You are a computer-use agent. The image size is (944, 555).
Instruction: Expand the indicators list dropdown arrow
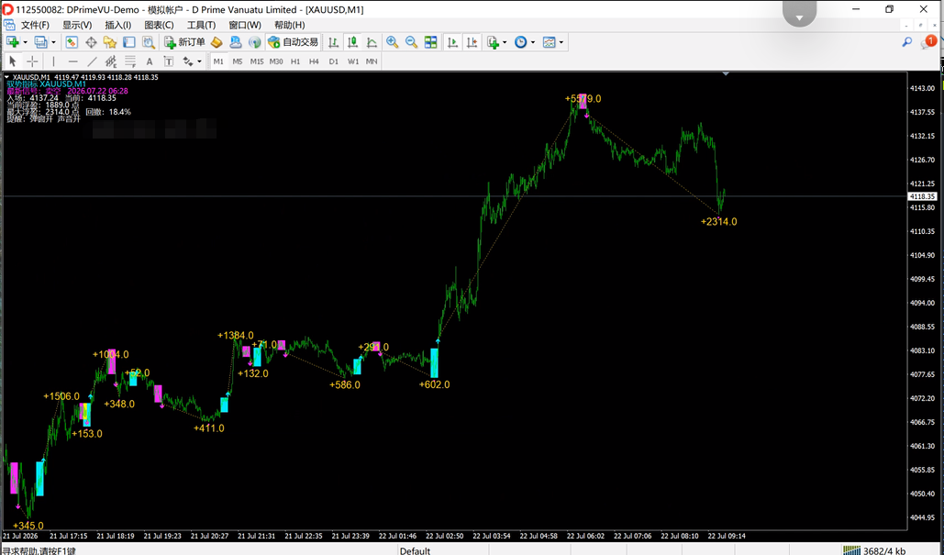pyautogui.click(x=505, y=42)
